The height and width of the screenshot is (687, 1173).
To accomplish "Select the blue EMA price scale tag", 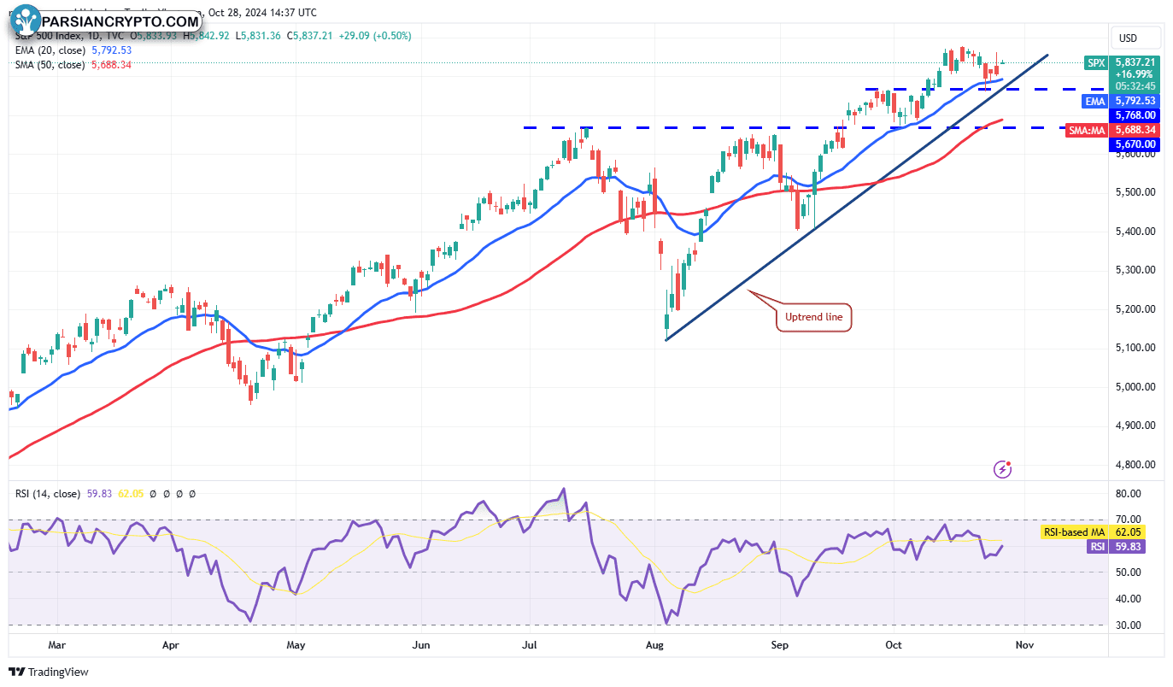I will point(1095,101).
